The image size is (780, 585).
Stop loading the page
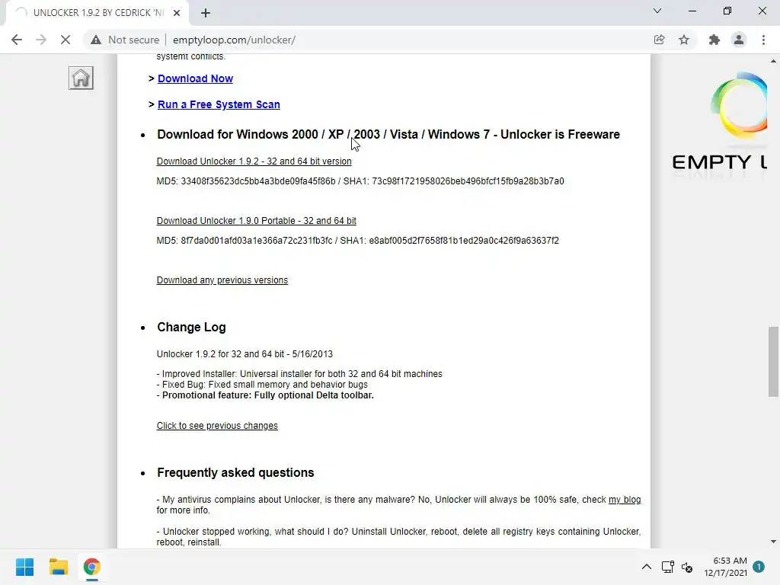click(66, 40)
